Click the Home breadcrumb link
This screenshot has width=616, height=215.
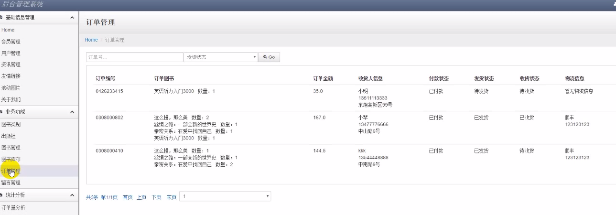tap(91, 40)
